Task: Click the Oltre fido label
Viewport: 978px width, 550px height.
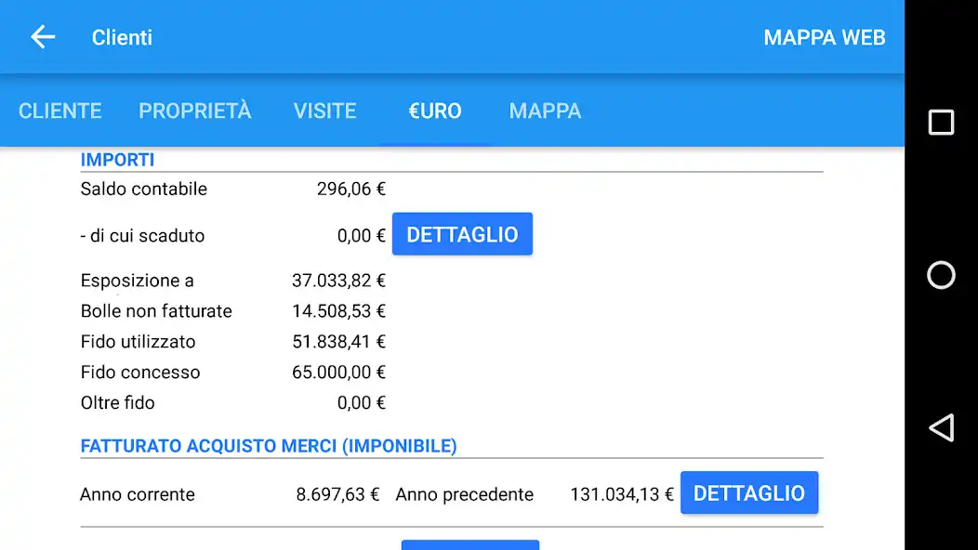Action: coord(117,403)
